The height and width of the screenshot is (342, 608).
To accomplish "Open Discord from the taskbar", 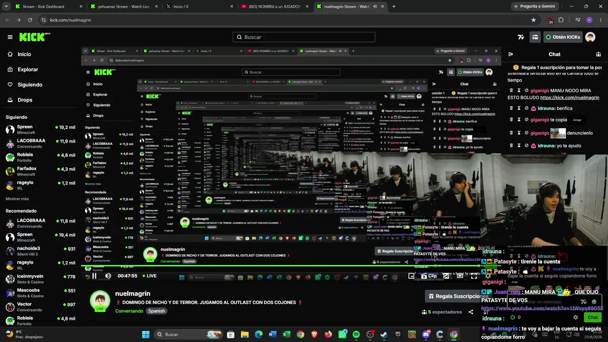I will pyautogui.click(x=426, y=334).
